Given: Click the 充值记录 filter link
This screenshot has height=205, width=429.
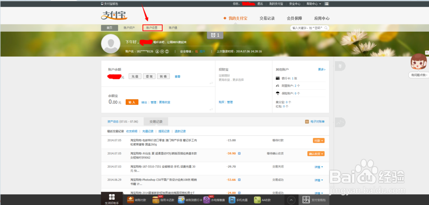Looking at the screenshot, I should (x=148, y=131).
